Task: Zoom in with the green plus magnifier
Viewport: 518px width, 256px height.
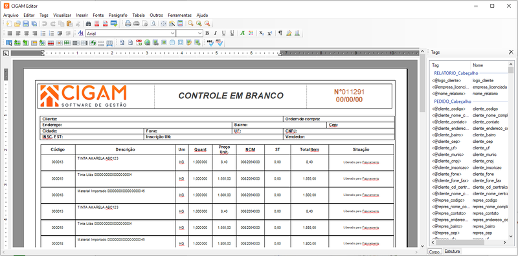Action: pyautogui.click(x=199, y=23)
